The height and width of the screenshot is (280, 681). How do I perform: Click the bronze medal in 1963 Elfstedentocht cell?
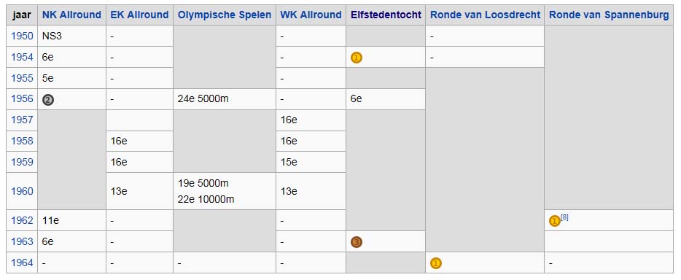coord(356,242)
